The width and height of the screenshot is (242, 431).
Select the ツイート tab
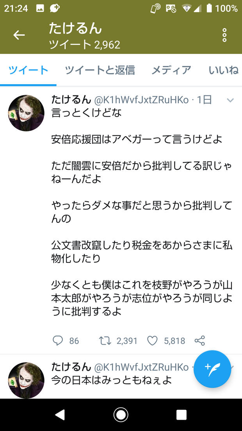tap(28, 70)
